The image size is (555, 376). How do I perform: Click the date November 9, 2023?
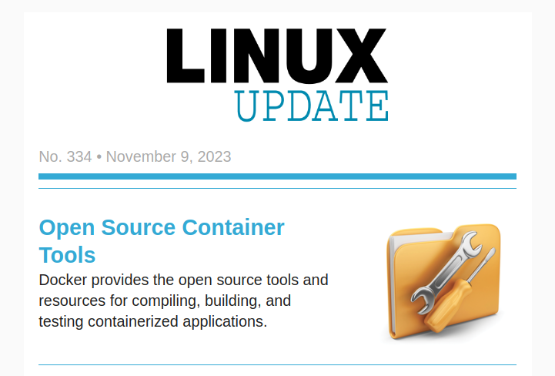coord(169,157)
